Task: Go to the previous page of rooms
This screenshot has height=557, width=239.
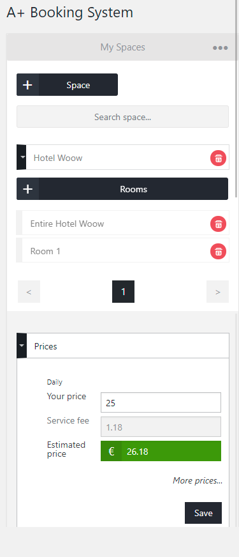Action: coord(29,292)
